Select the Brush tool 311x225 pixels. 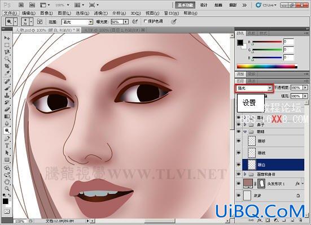[x=7, y=88]
